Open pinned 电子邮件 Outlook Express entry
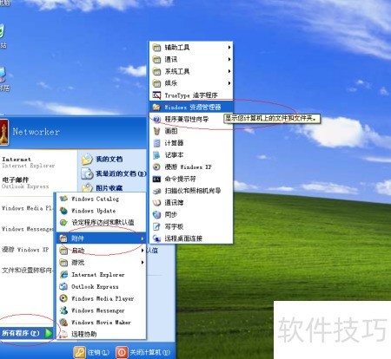 (25, 183)
